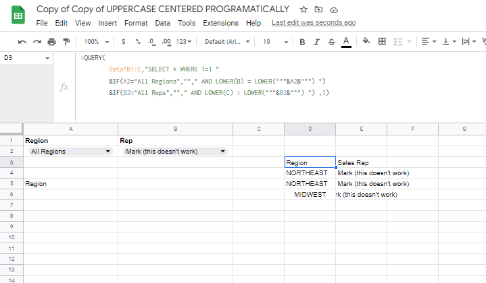Select the 'MIDWEST' cell
486x283 pixels.
click(310, 194)
